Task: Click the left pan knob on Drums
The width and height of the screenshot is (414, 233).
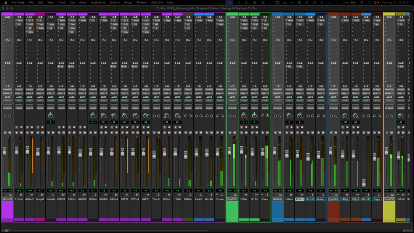Action: pos(218,116)
